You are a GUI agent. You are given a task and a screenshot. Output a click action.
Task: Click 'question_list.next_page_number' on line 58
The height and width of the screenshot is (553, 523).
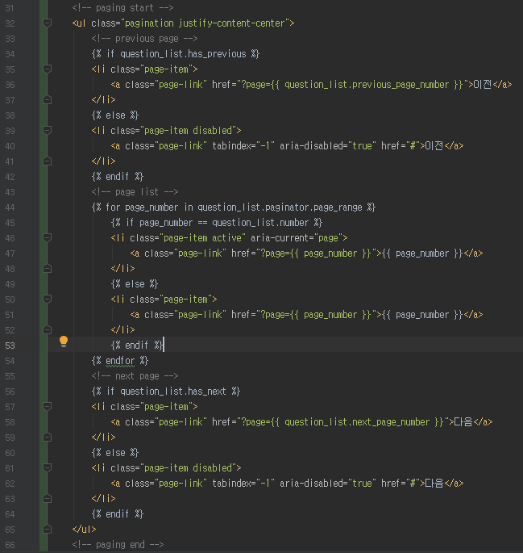357,422
